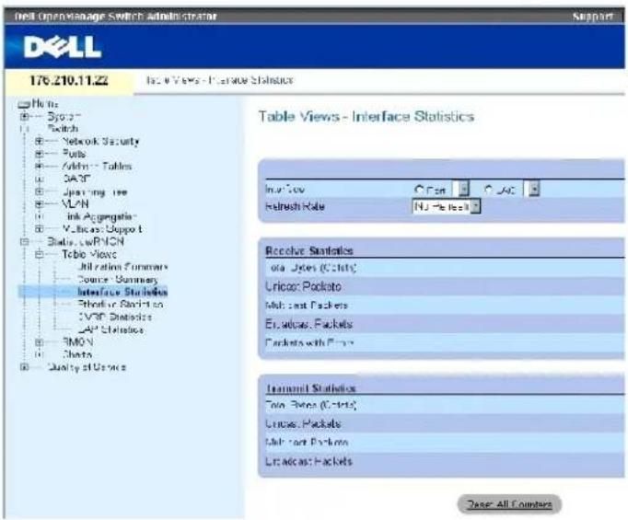
Task: Open GVRP Statistics in the tree
Action: click(x=115, y=317)
